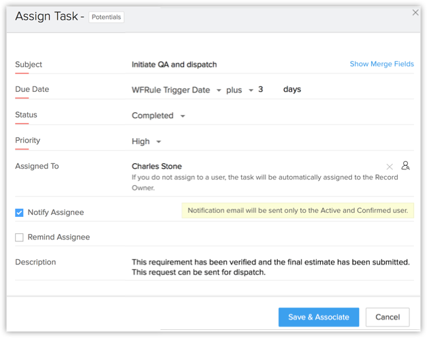Click the days number input field
This screenshot has height=338, width=427.
266,90
